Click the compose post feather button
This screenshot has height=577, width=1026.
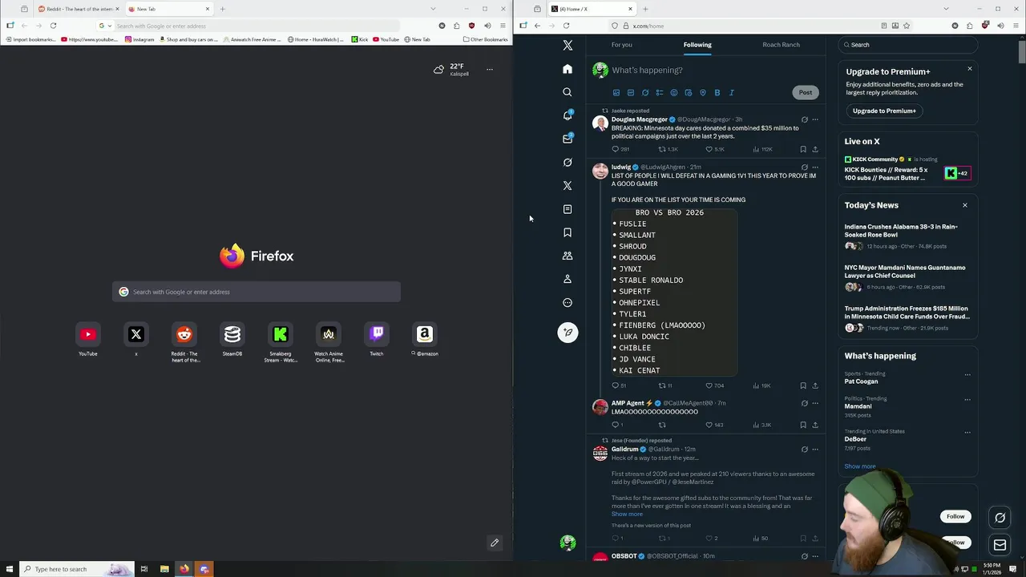coord(568,332)
